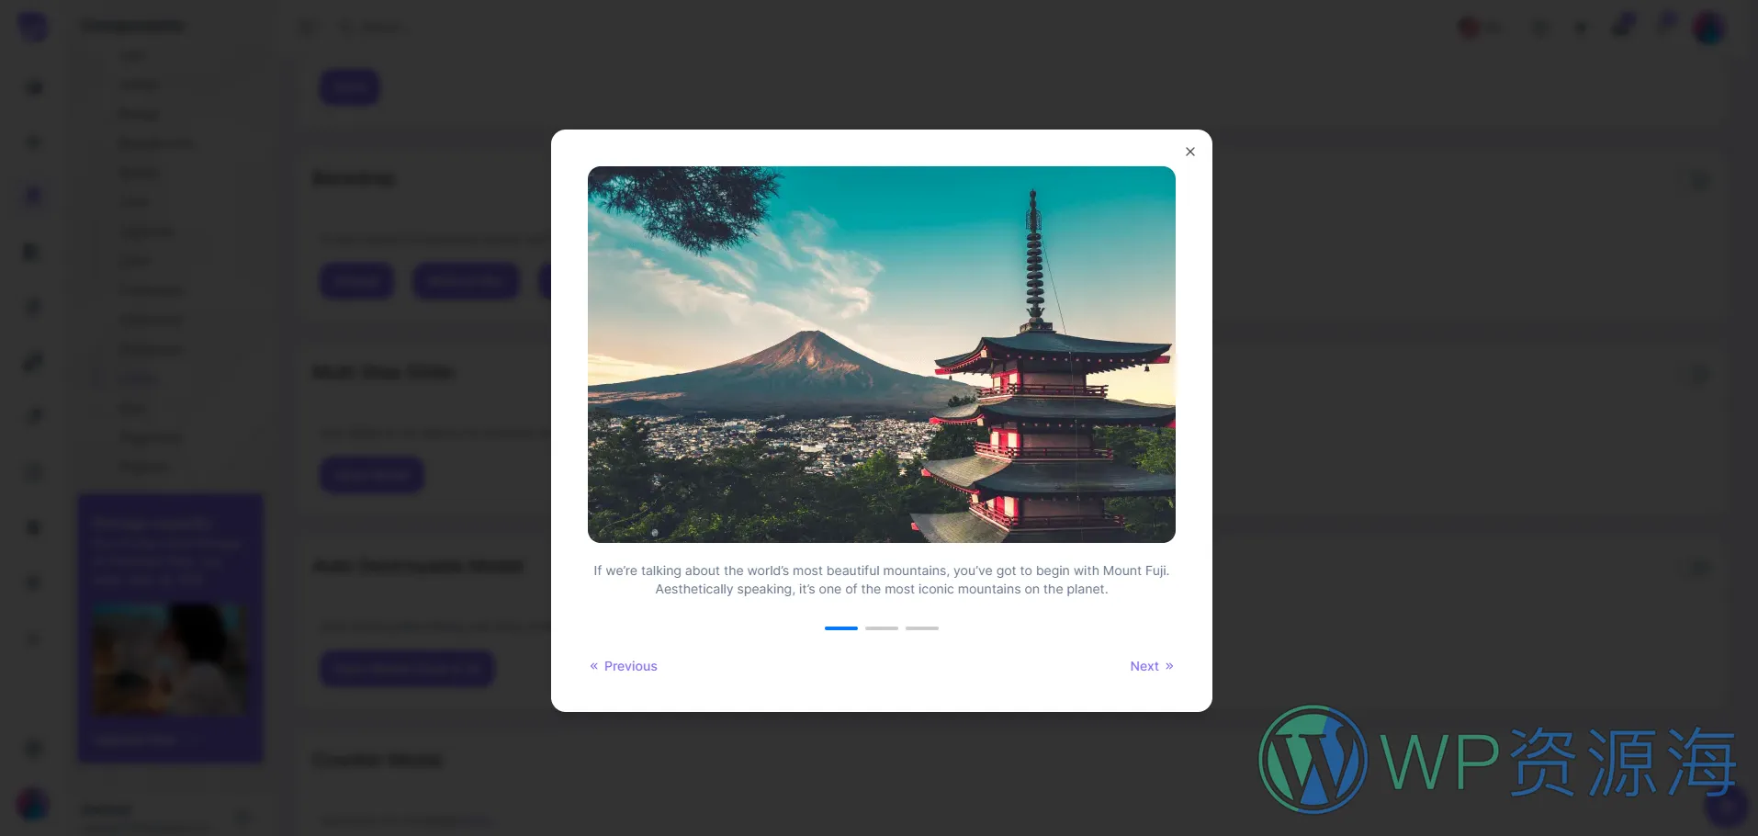Click the account avatar below the sidebar
This screenshot has width=1758, height=836.
click(33, 804)
